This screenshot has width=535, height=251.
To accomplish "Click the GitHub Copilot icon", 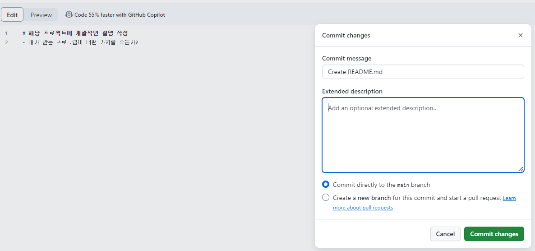I will coord(69,14).
